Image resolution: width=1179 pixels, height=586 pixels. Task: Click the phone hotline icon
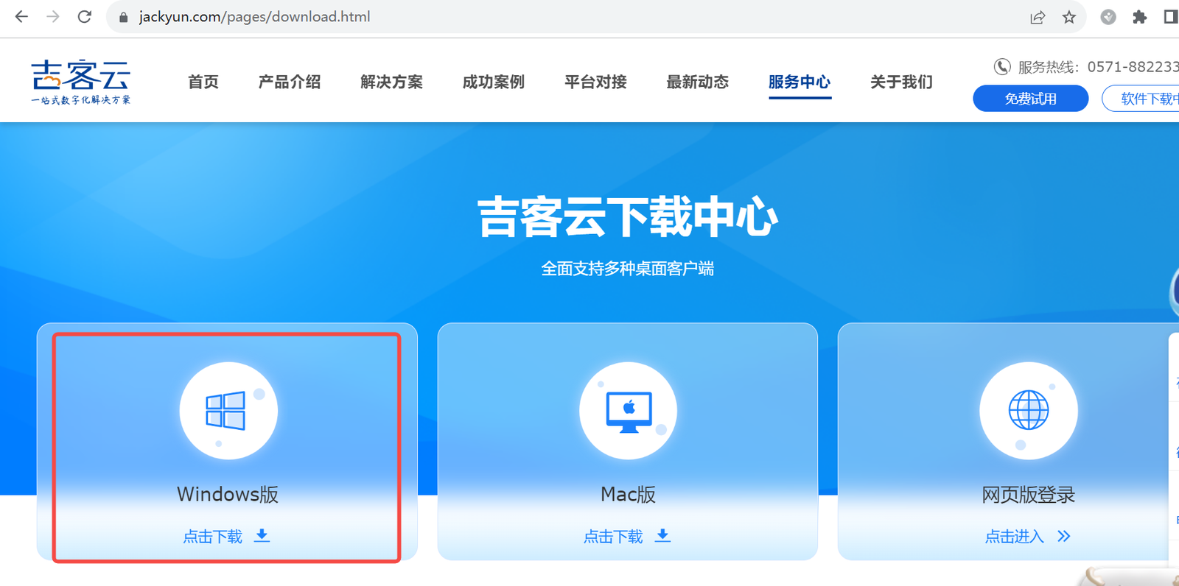[x=1002, y=67]
